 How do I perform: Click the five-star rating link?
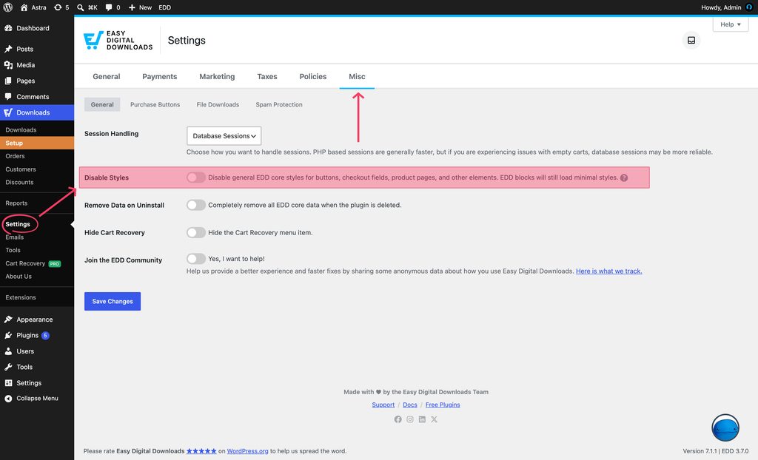pyautogui.click(x=201, y=451)
